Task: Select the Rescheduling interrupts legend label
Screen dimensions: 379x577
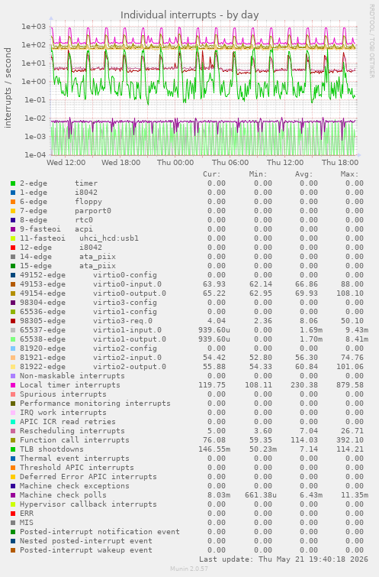Action: coord(72,431)
